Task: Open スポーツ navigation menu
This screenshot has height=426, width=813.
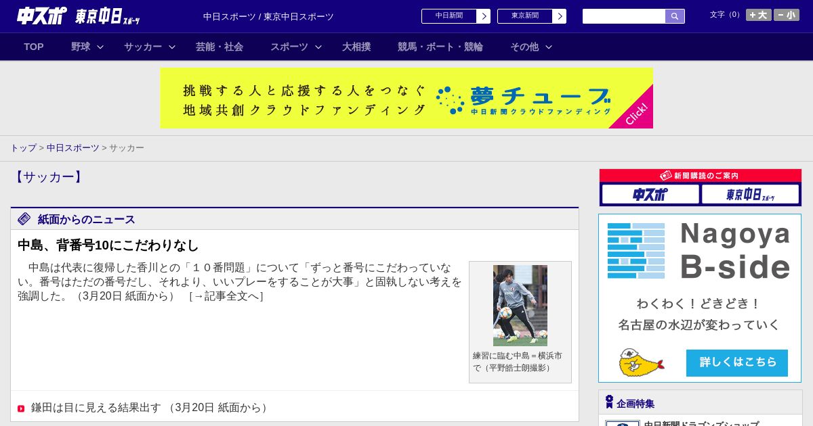Action: 289,47
